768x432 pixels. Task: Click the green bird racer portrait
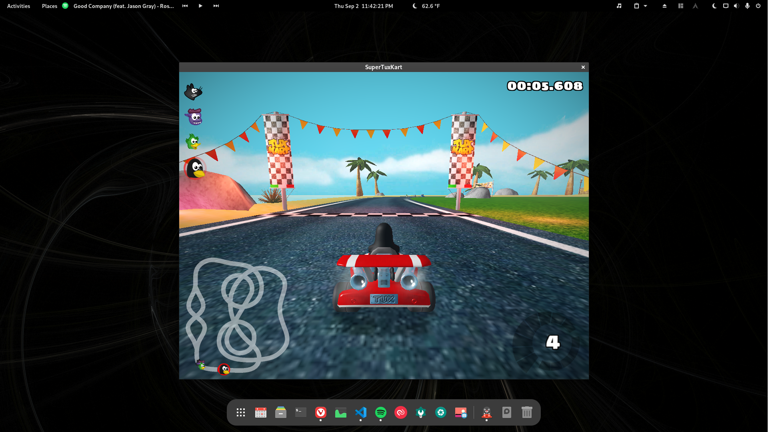tap(194, 142)
